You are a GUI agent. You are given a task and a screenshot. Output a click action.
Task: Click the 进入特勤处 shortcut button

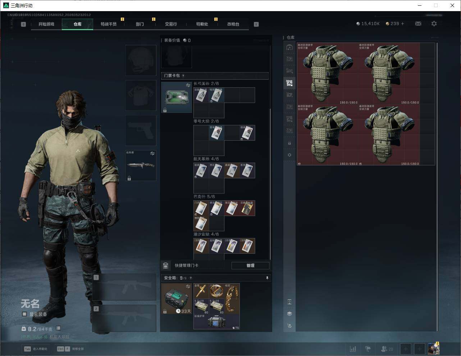pyautogui.click(x=36, y=349)
